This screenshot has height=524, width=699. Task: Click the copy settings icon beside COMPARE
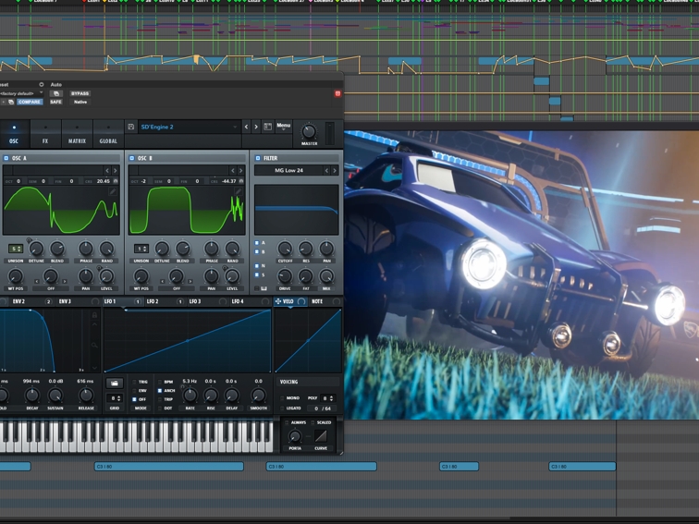point(11,102)
